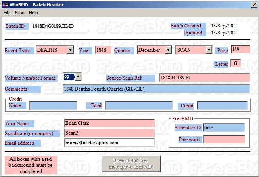Viewport: 259px width, 177px height.
Task: Open the Help menu
Action: tap(33, 13)
